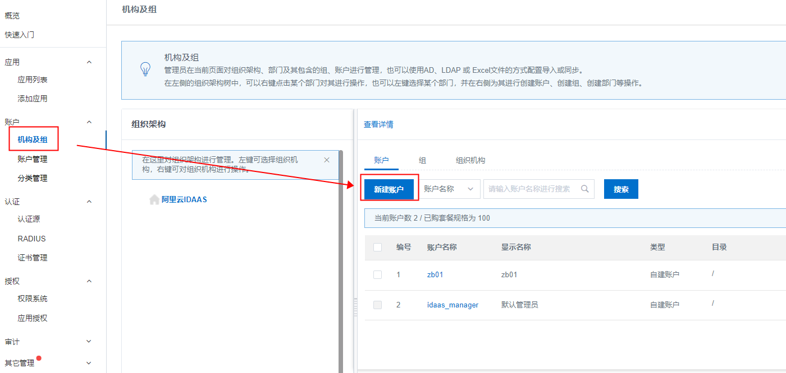Open the zb01 account link
The width and height of the screenshot is (786, 373).
click(x=435, y=275)
